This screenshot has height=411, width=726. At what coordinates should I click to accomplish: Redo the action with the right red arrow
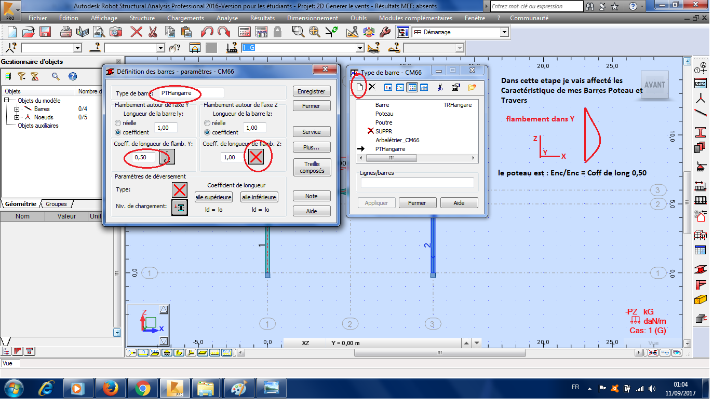224,32
